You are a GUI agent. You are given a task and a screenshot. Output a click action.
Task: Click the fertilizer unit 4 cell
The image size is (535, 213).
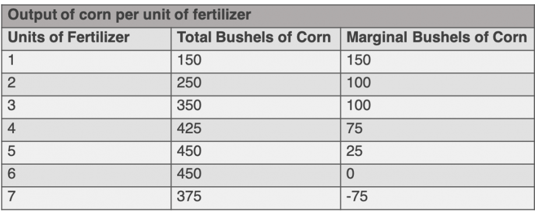coord(86,130)
